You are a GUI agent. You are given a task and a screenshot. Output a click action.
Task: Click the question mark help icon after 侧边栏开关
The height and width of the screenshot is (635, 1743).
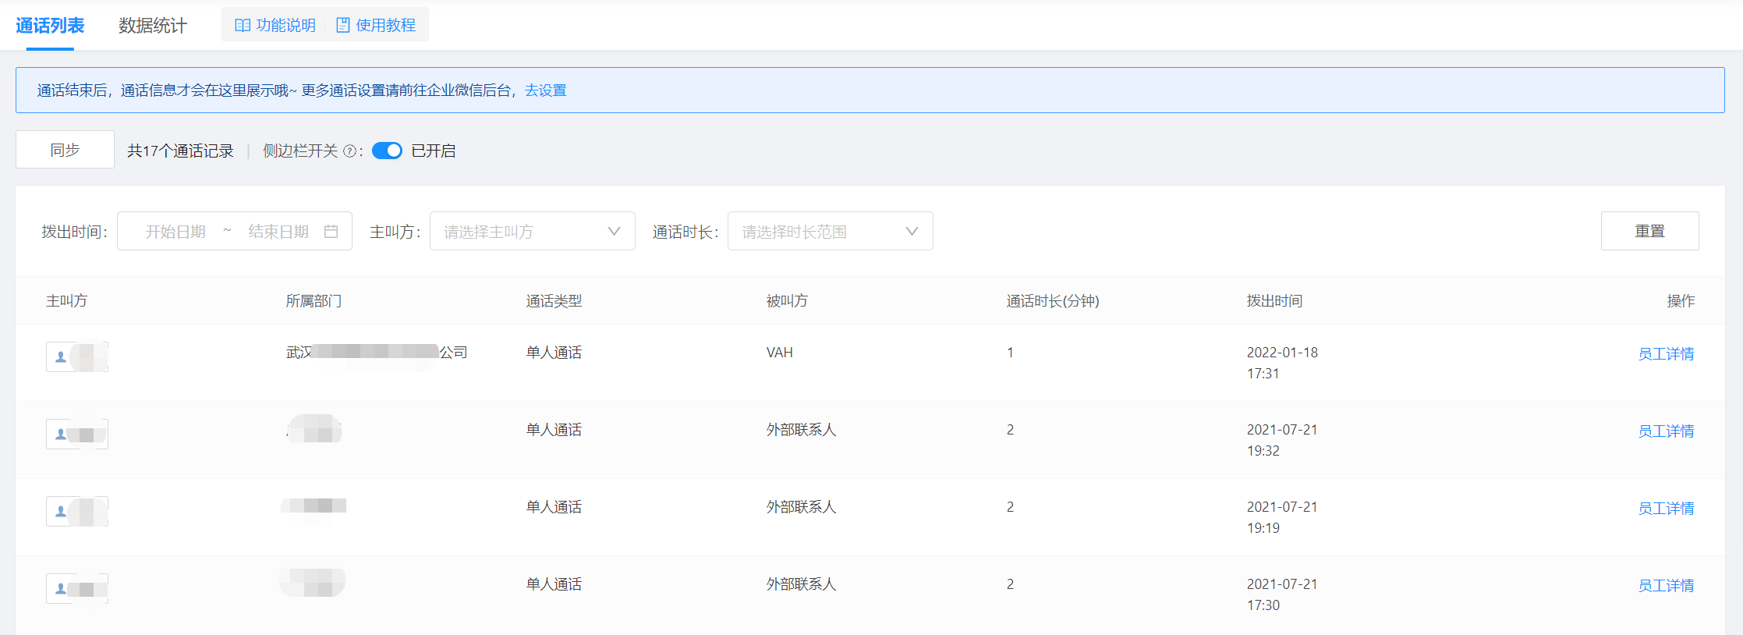click(349, 151)
